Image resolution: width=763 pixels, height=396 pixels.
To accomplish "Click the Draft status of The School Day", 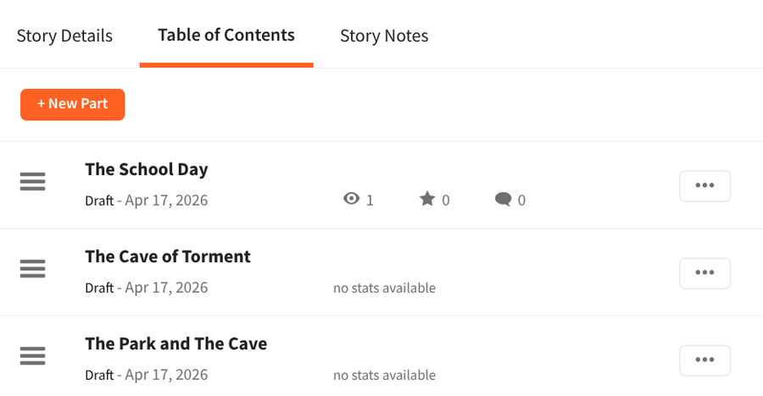I will [x=99, y=201].
